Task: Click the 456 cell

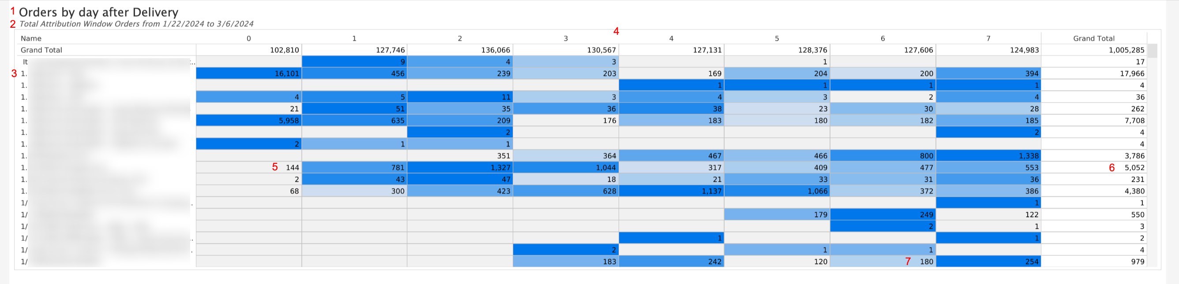Action: click(355, 74)
